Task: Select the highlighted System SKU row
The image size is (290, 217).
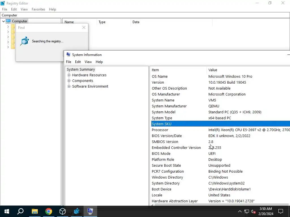Action: coord(220,124)
